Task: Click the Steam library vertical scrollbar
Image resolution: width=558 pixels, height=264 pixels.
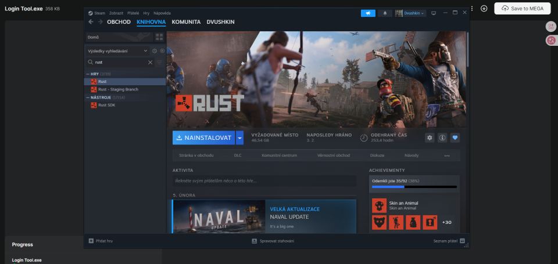Action: 467,49
